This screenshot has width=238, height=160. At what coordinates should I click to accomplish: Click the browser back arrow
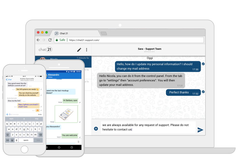click(38, 40)
